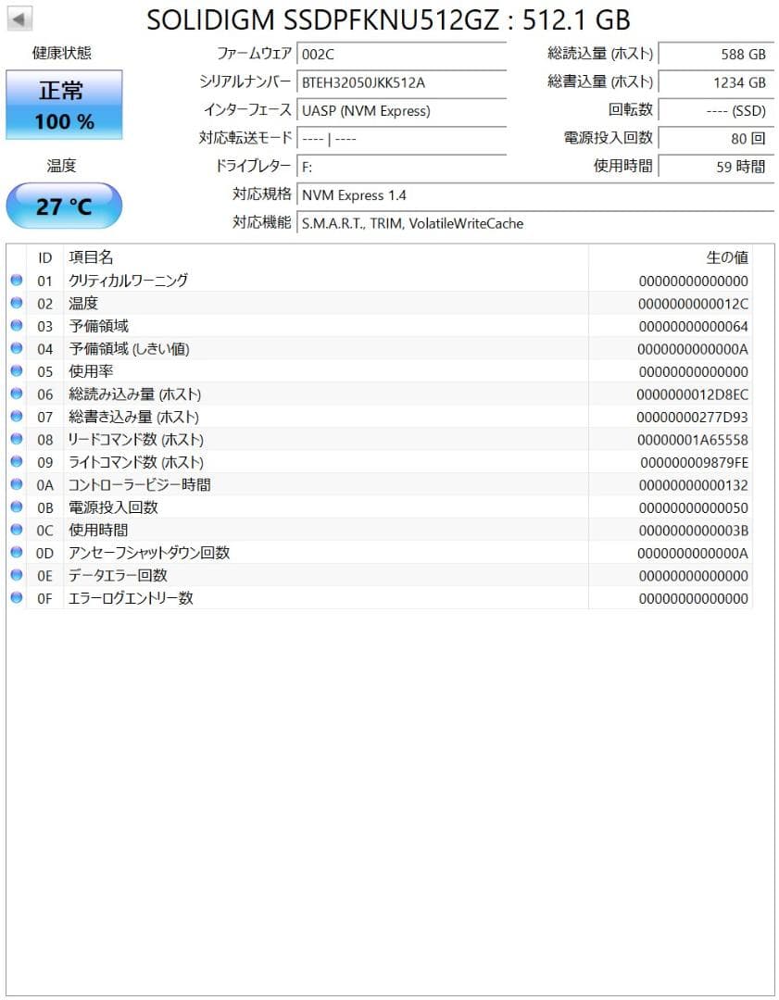This screenshot has height=1000, width=779.
Task: Click status orb for row 04 予備領域 (しきい値)
Action: tap(17, 348)
